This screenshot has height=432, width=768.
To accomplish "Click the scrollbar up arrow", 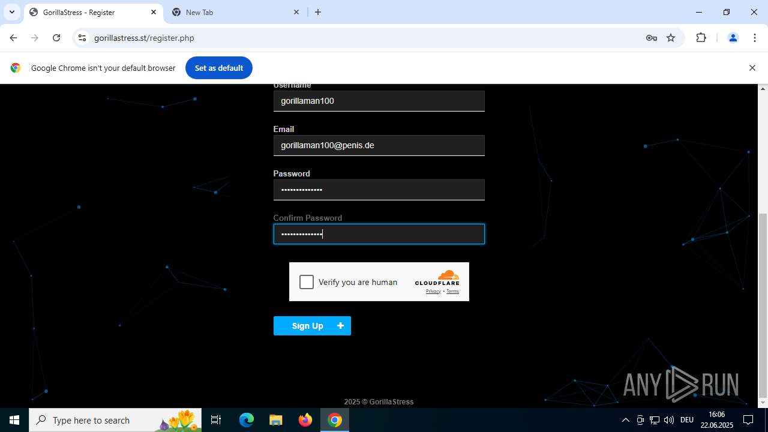I will tap(763, 89).
